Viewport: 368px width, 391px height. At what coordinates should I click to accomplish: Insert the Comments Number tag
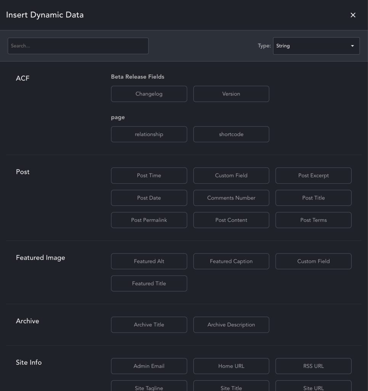coord(231,198)
